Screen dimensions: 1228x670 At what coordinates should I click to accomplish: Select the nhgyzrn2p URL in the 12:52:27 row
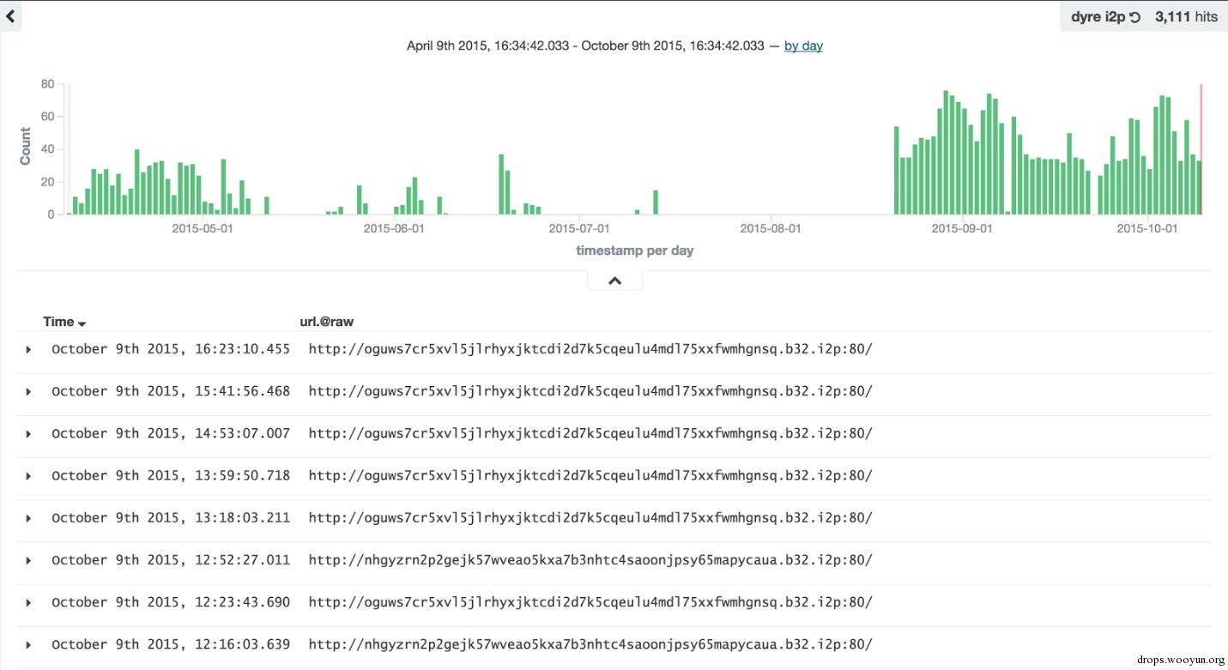tap(590, 560)
